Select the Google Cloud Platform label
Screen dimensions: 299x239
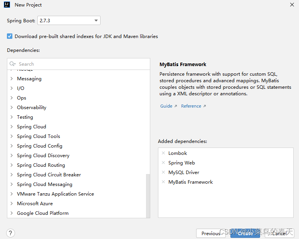43,213
